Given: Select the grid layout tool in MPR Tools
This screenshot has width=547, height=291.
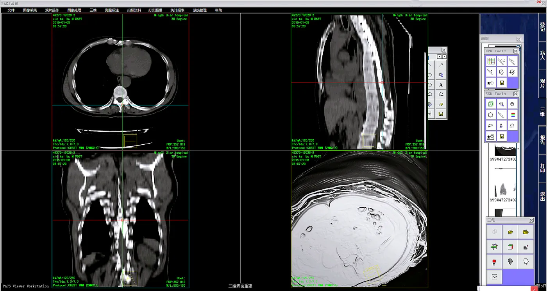Looking at the screenshot, I should 491,61.
